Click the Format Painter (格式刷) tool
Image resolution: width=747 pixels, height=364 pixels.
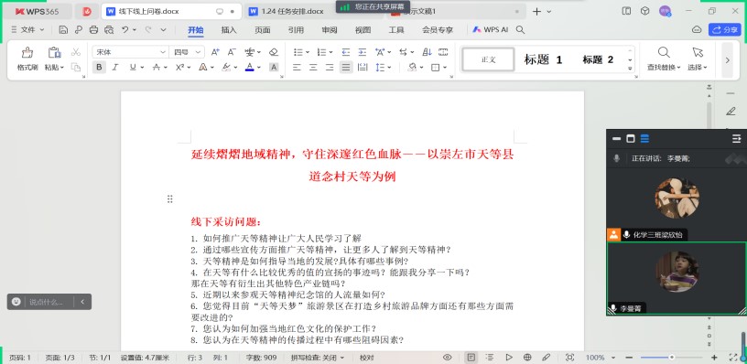(27, 59)
